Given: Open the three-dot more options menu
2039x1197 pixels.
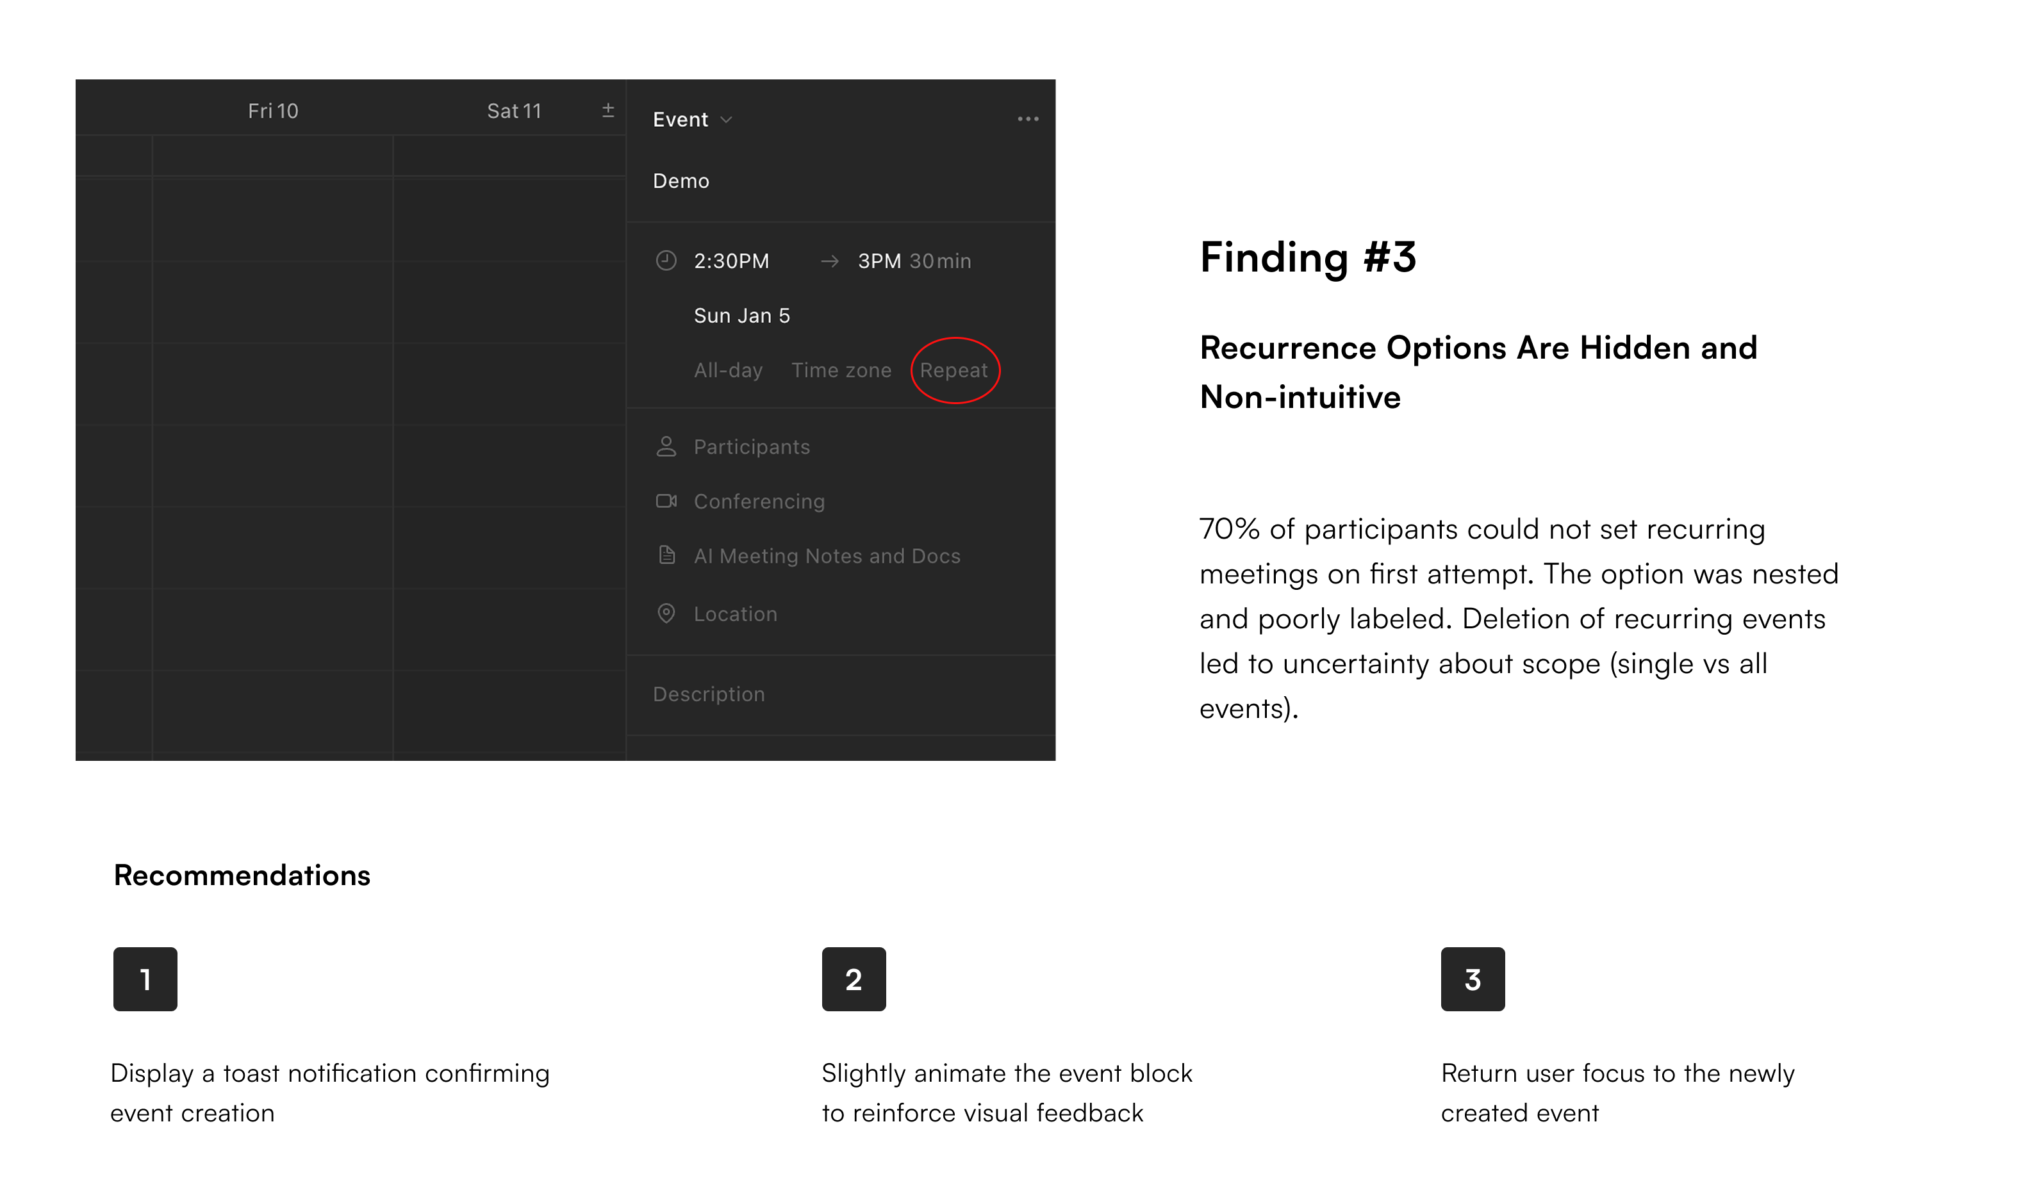Looking at the screenshot, I should (x=1028, y=119).
